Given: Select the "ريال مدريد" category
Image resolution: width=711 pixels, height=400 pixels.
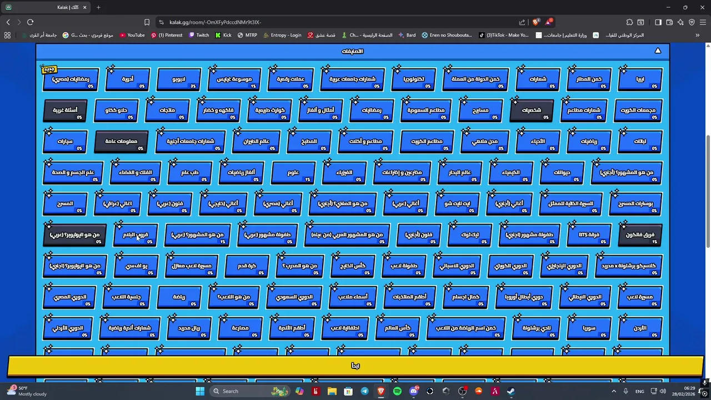Looking at the screenshot, I should point(188,328).
